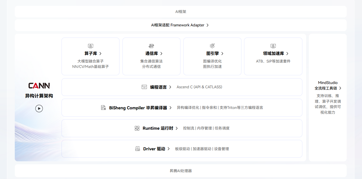Expand the Framework Adapter chevron arrow

(208, 25)
